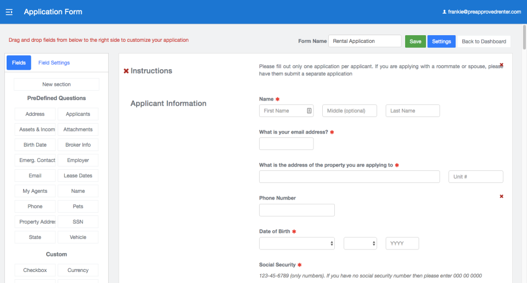This screenshot has width=527, height=283.
Task: Choose the Birth Date field
Action: pos(35,145)
